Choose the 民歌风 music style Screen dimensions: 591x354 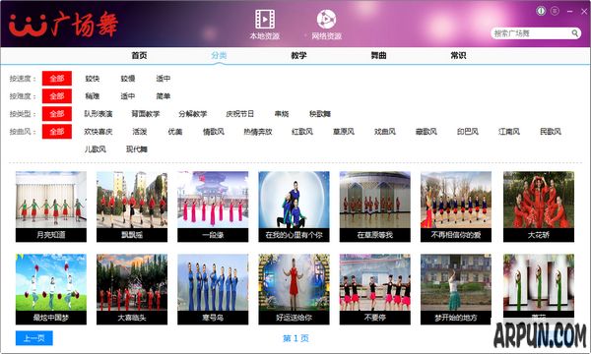[x=551, y=132]
